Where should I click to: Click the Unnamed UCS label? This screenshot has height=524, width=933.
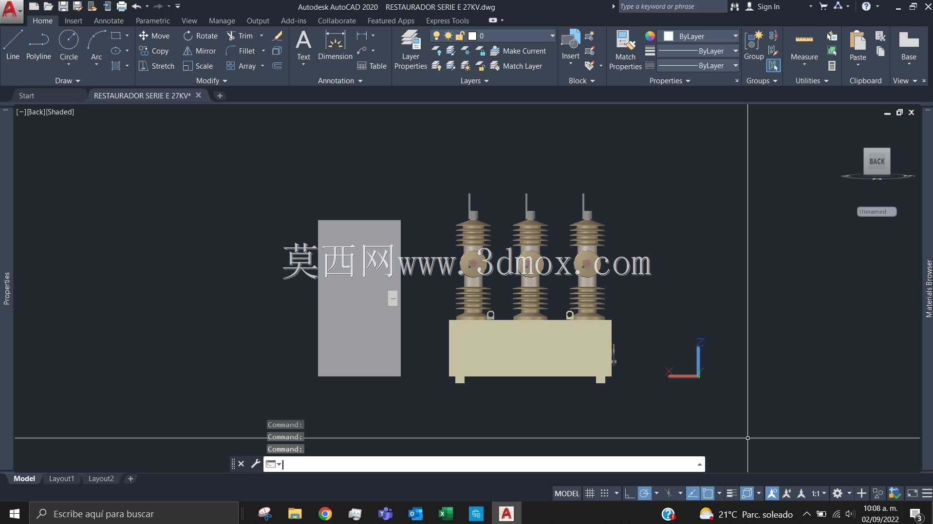pyautogui.click(x=877, y=211)
